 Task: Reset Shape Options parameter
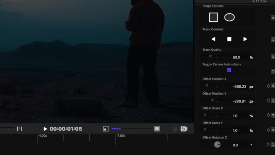pyautogui.click(x=273, y=18)
